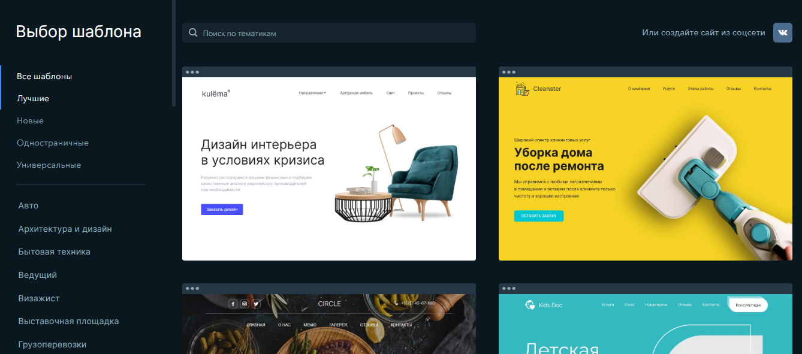Viewport: 802px width, 354px height.
Task: Click the sidebar vertical scrollbar
Action: point(174,53)
